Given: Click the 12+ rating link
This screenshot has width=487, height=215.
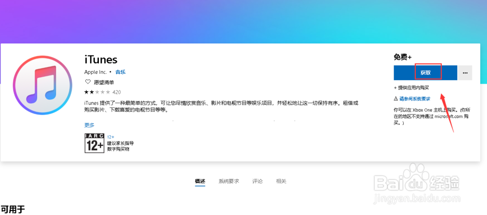Looking at the screenshot, I should coord(111,137).
